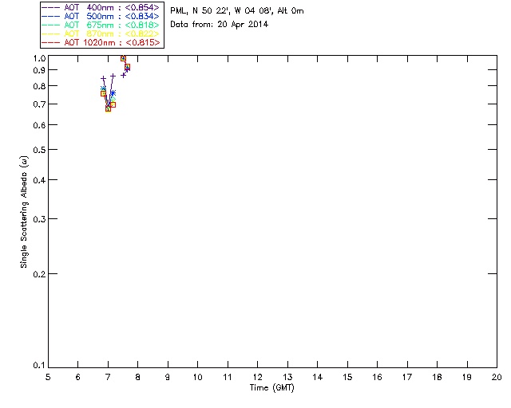Image resolution: width=511 pixels, height=408 pixels.
Task: Click the AOT 400nm purple legend entry
Action: tap(101, 7)
